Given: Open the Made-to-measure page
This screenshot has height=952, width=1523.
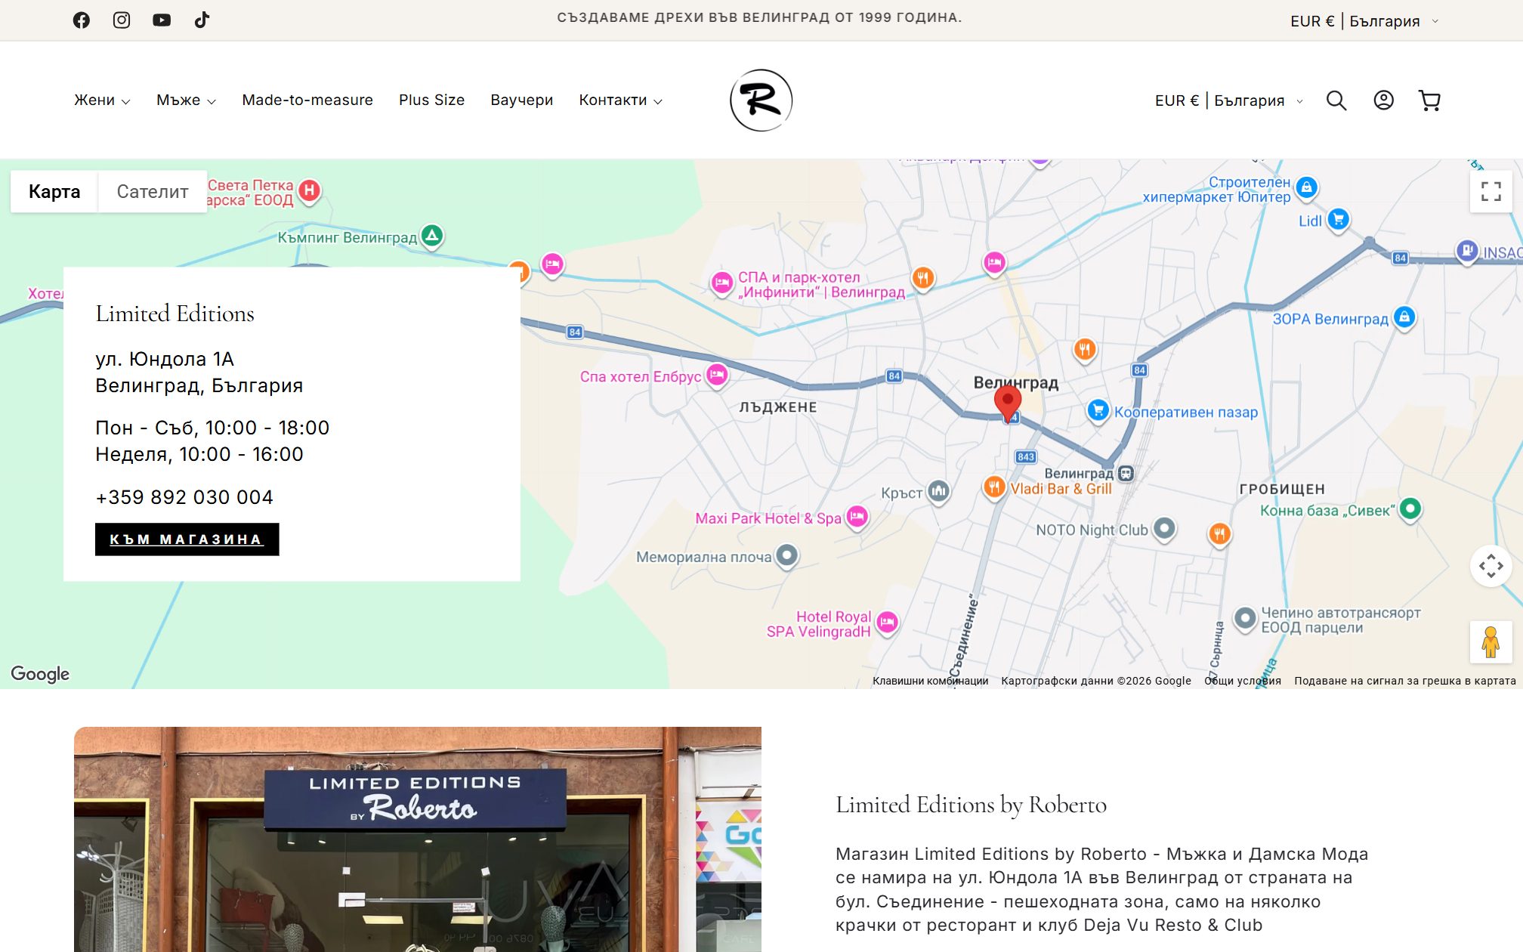Looking at the screenshot, I should (x=307, y=100).
